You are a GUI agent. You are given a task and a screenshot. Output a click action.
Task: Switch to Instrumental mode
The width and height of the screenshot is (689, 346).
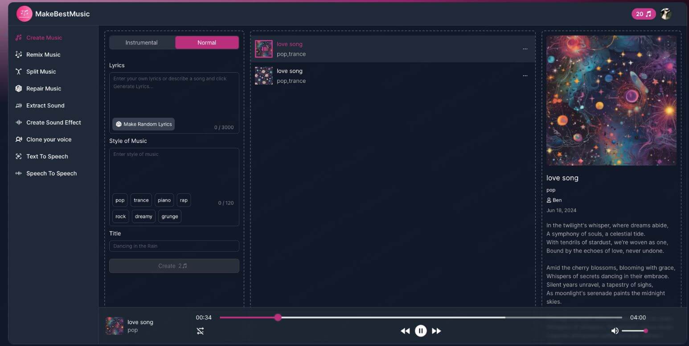(142, 43)
